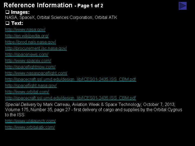Open the http://en.wikipedia.org/ link

point(27,36)
